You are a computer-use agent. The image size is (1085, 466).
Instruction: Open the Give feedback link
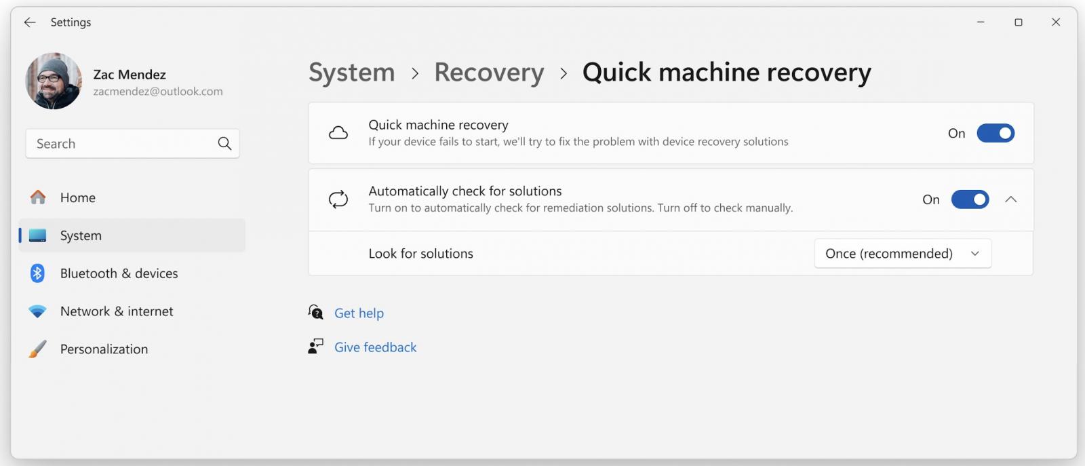click(x=375, y=347)
